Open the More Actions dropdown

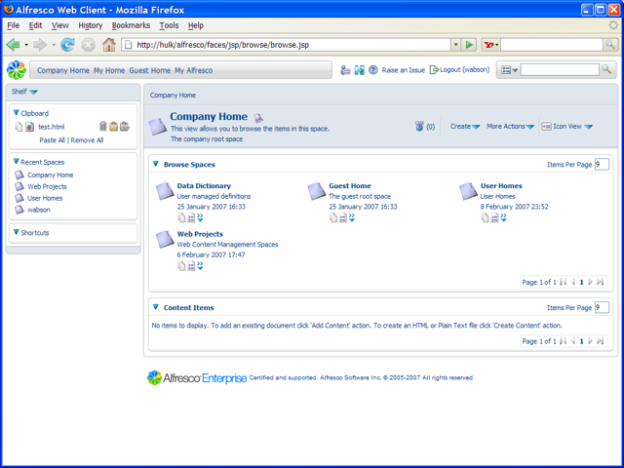click(510, 126)
